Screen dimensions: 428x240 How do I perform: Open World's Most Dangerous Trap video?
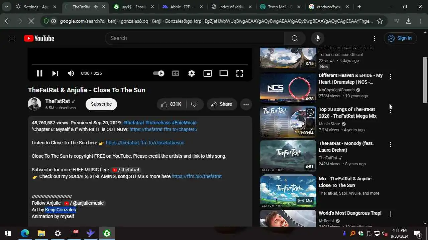(x=350, y=213)
